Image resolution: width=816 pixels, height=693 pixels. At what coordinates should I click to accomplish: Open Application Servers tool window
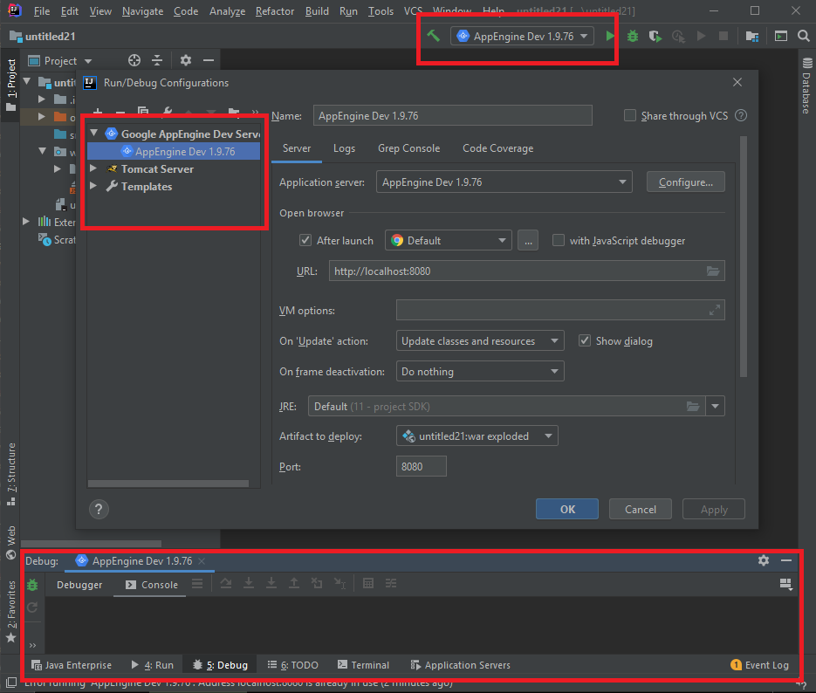(x=460, y=665)
